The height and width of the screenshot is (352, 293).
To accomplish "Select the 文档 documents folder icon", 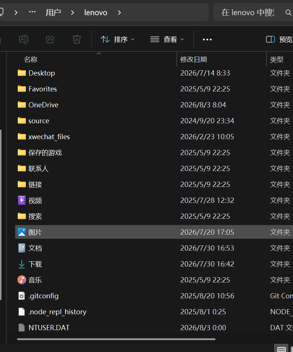I will (22, 248).
